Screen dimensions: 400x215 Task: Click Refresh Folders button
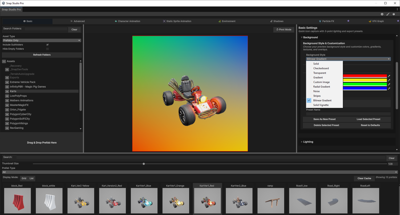[42, 55]
